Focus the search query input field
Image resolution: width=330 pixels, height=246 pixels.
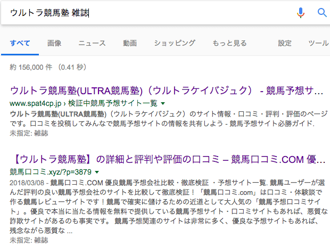(x=147, y=13)
